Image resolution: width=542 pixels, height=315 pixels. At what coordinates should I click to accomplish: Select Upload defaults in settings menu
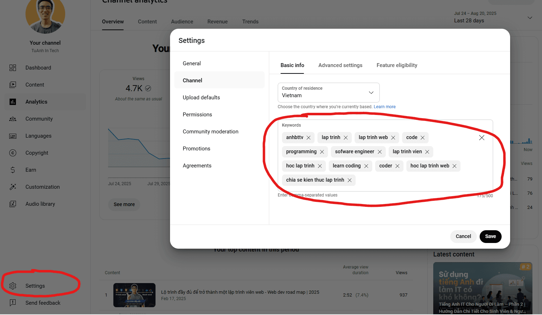coord(201,98)
